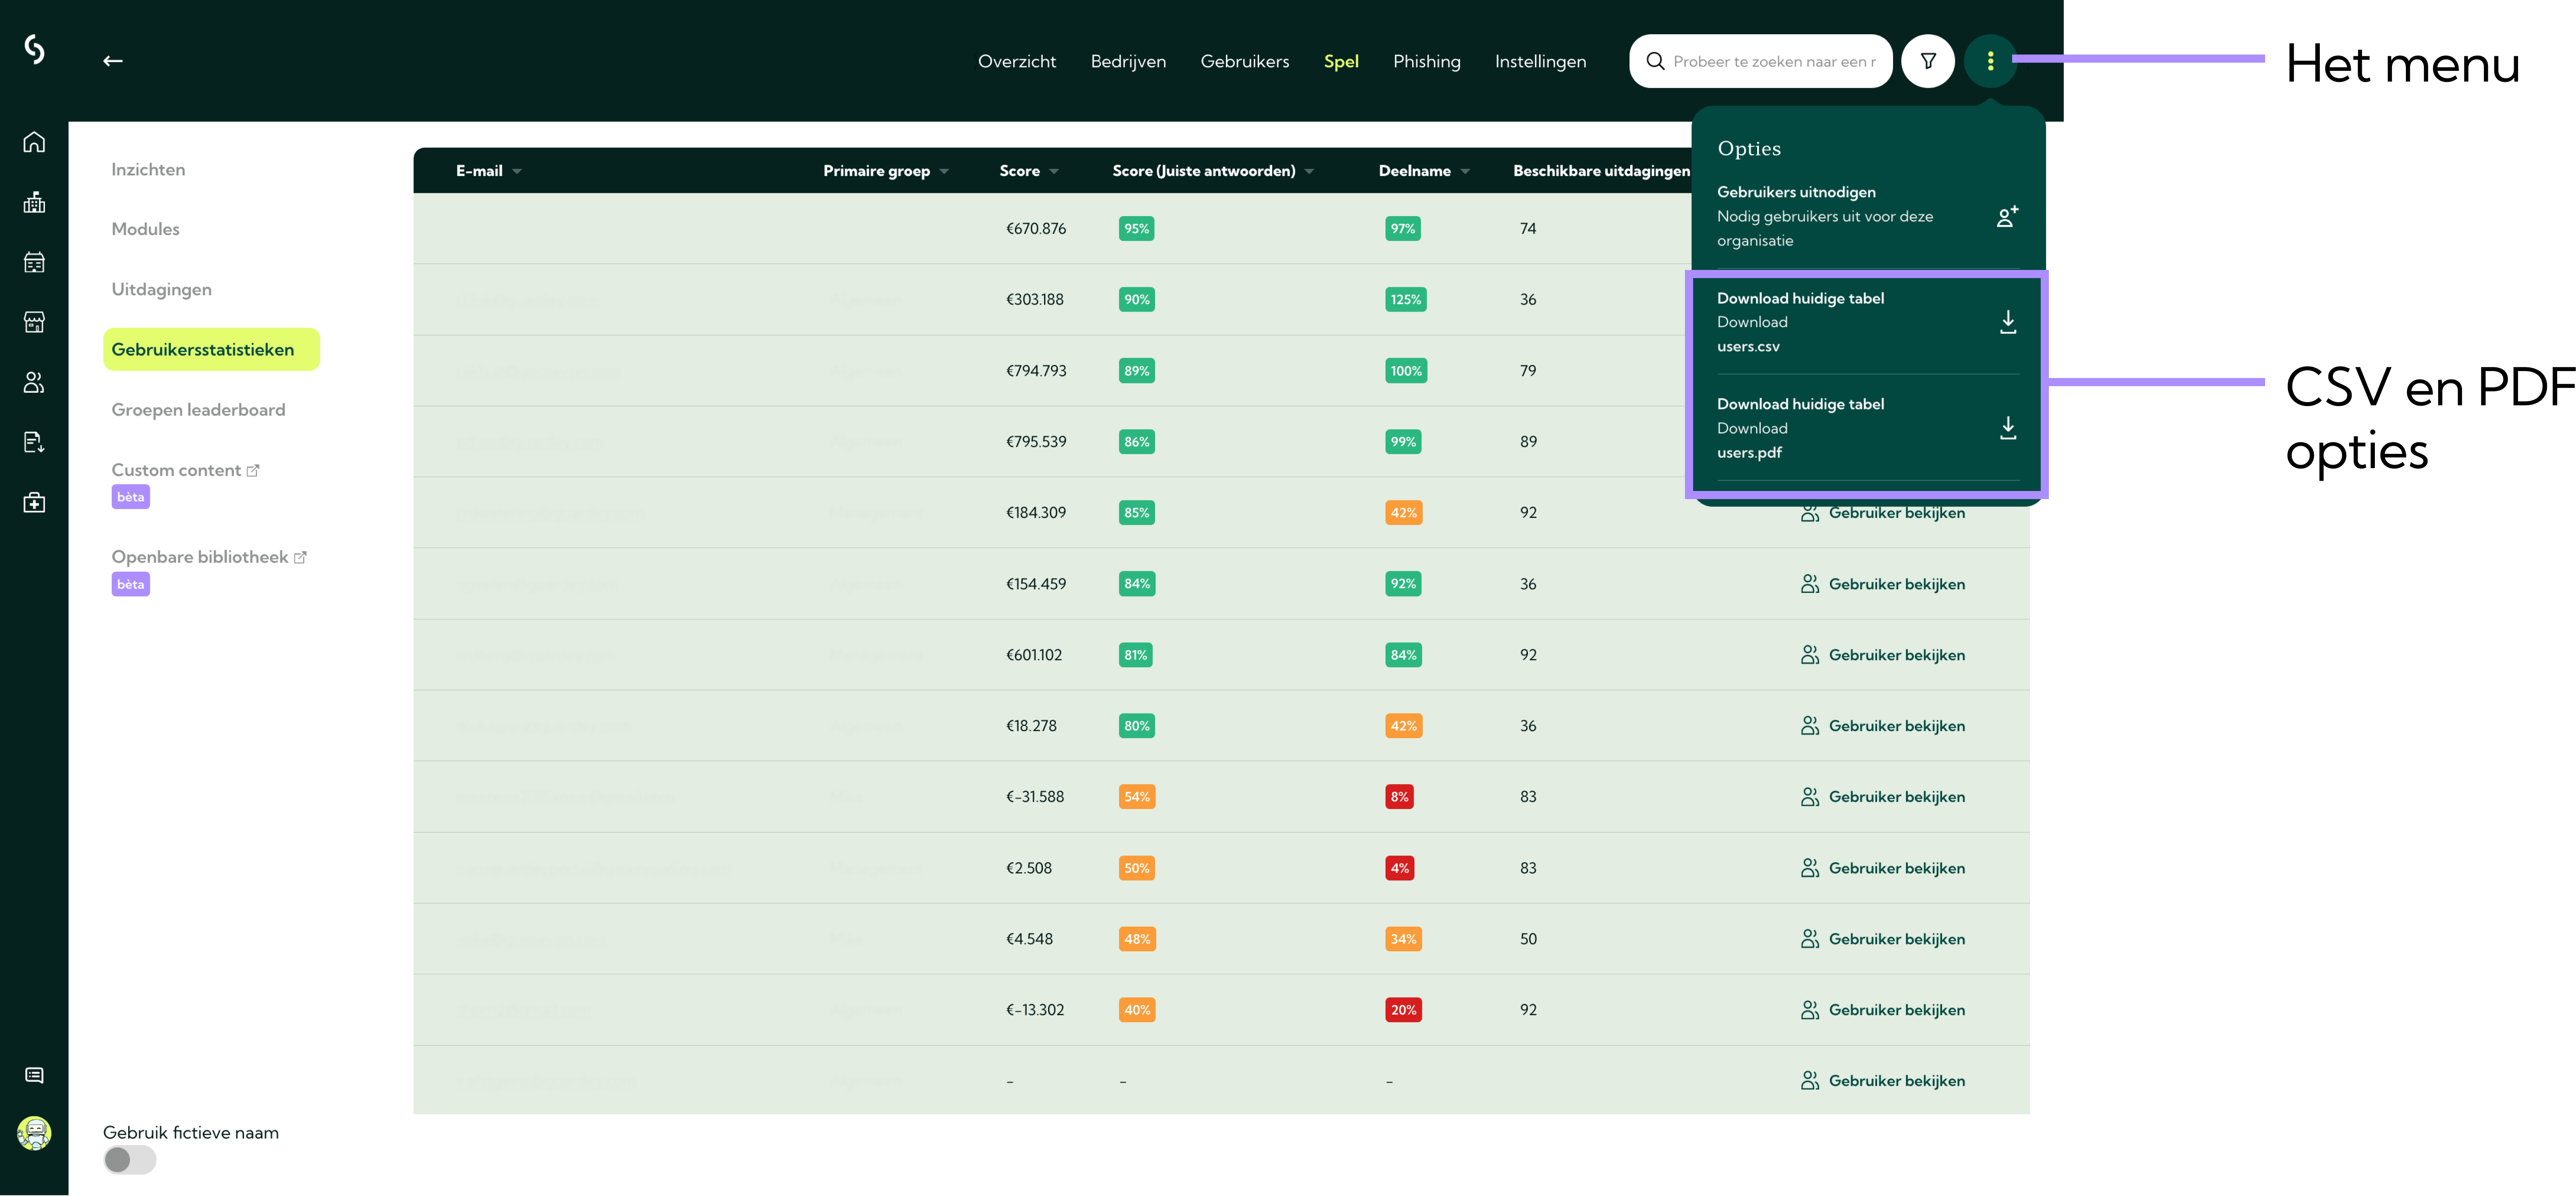Select Groepen leaderboard in side menu
2576x1196 pixels.
198,410
